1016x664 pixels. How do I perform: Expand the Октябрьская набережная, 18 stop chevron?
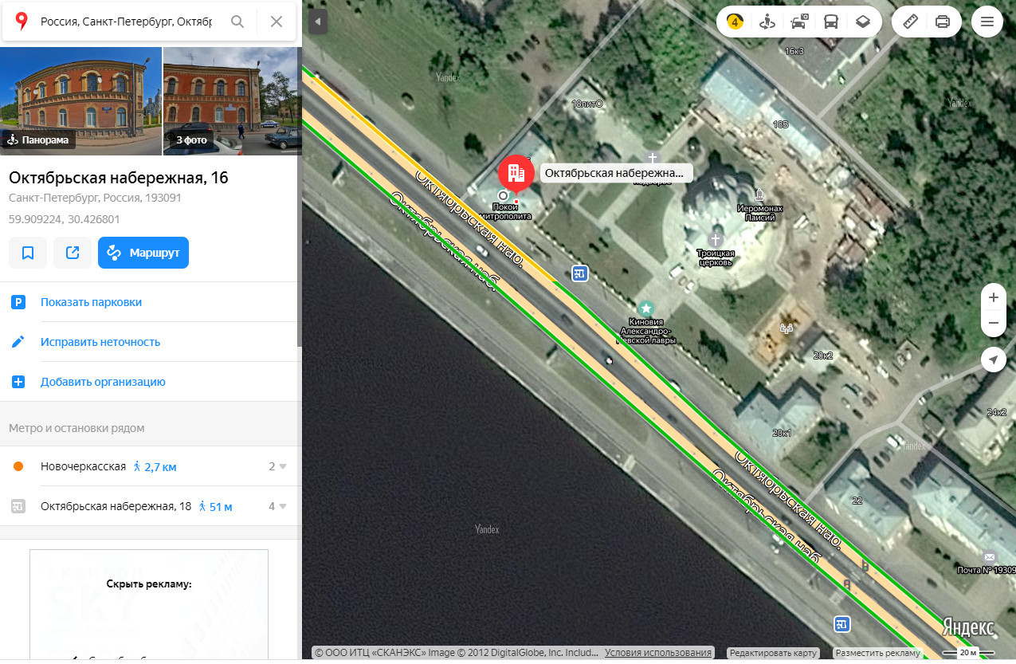pyautogui.click(x=283, y=506)
